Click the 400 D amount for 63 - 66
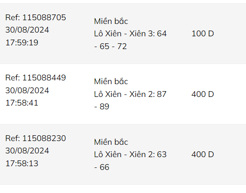Viewport: 246px width, 193px height. [203, 154]
